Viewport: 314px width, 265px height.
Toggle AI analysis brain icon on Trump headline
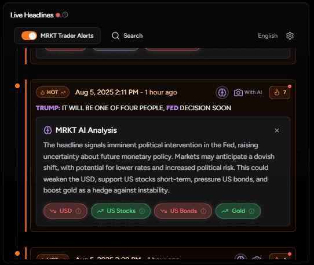pyautogui.click(x=222, y=92)
